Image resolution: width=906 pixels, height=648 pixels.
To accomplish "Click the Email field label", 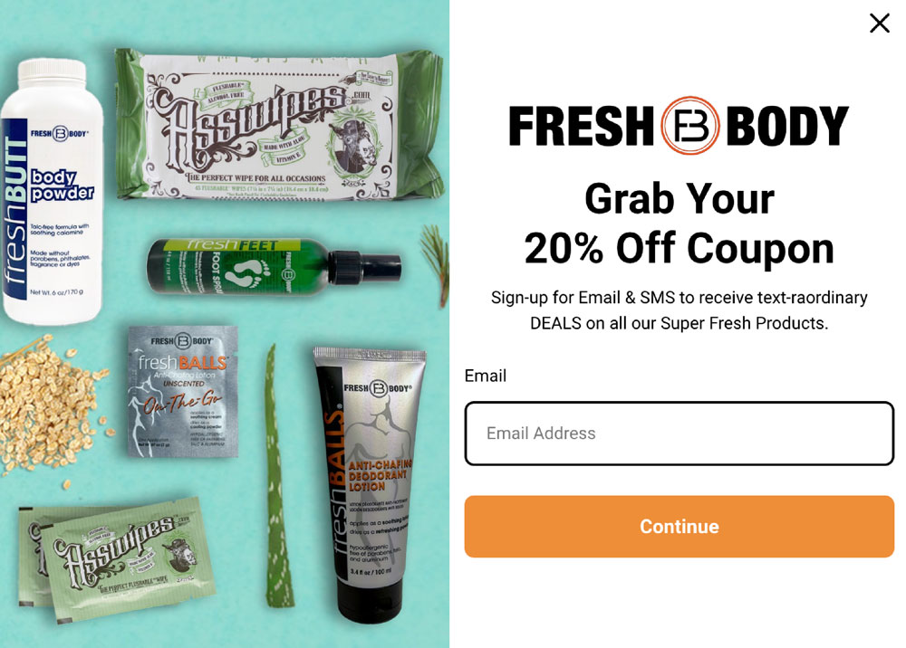I will pos(486,376).
